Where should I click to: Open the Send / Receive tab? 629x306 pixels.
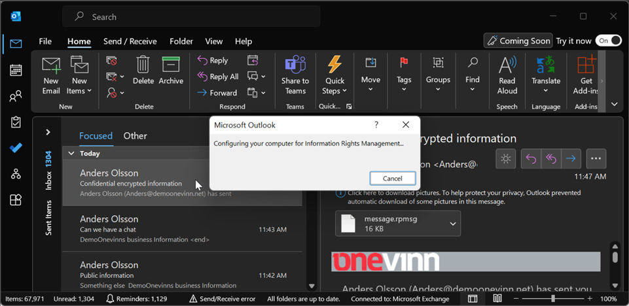click(x=130, y=41)
